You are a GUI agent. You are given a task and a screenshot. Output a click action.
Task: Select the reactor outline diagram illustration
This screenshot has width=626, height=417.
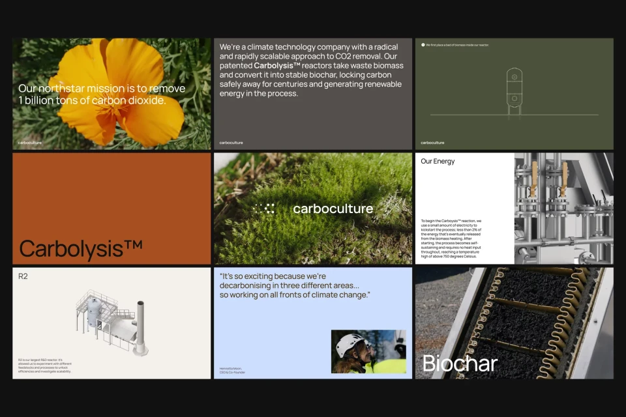click(x=514, y=93)
